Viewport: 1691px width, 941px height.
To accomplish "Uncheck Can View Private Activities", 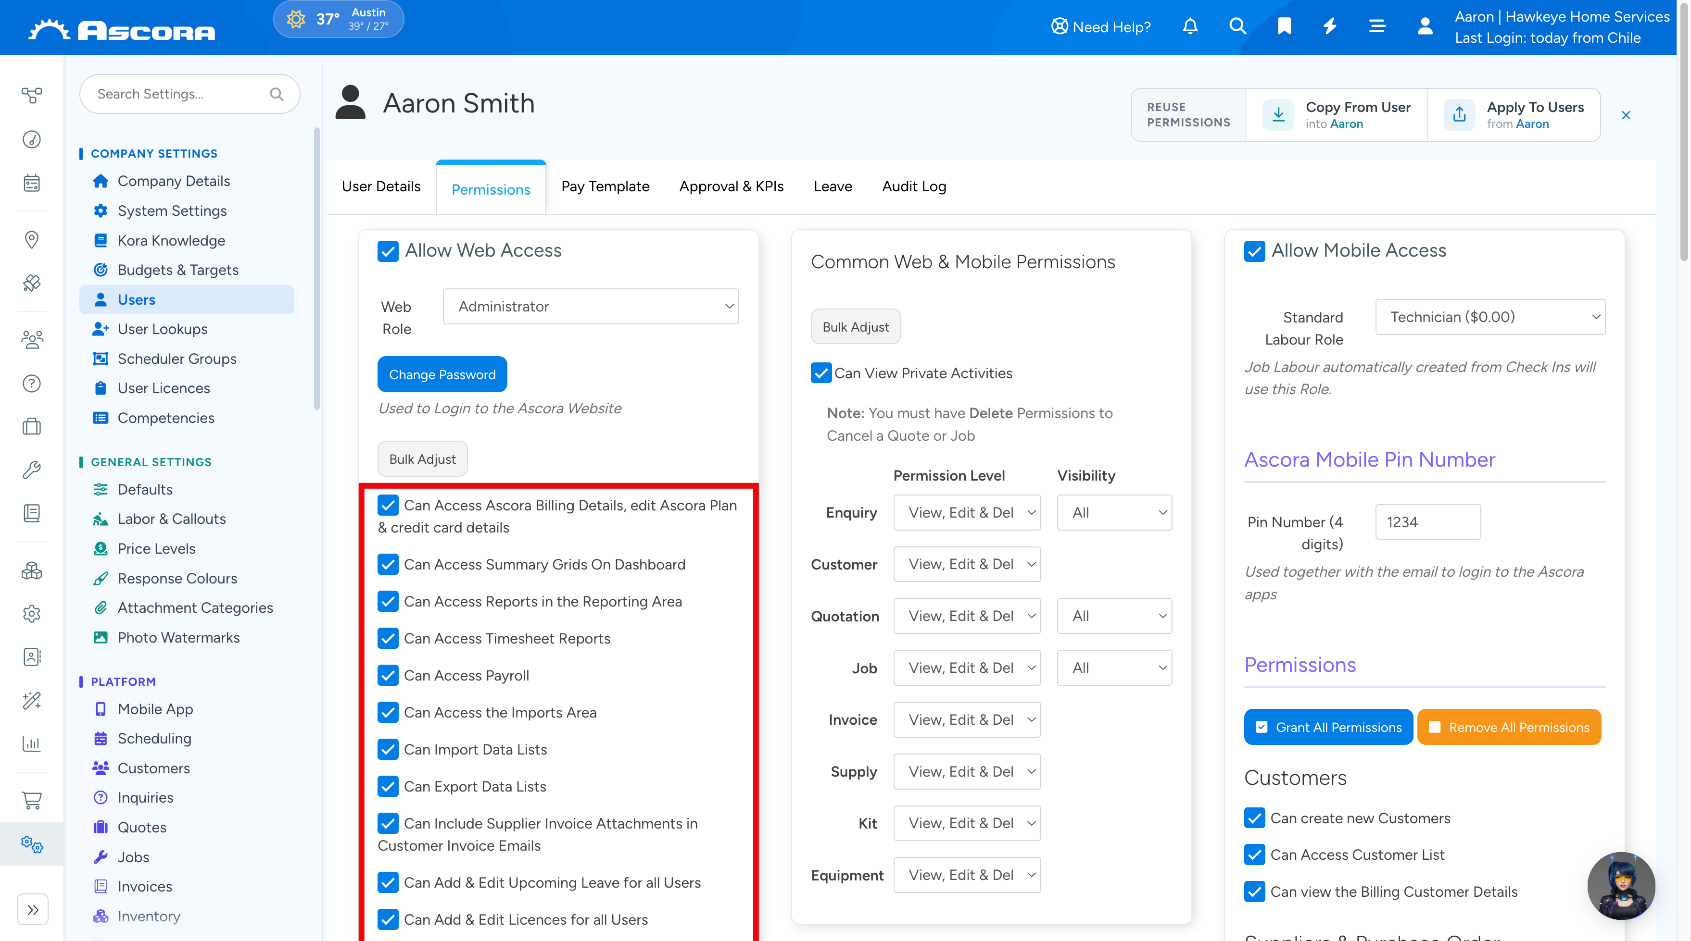I will (821, 373).
